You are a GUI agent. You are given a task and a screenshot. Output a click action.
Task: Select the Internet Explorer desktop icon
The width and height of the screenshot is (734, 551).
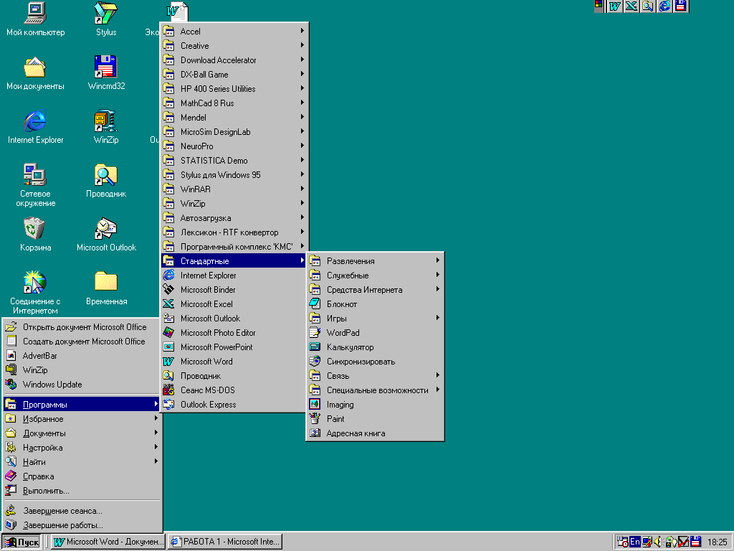click(35, 127)
